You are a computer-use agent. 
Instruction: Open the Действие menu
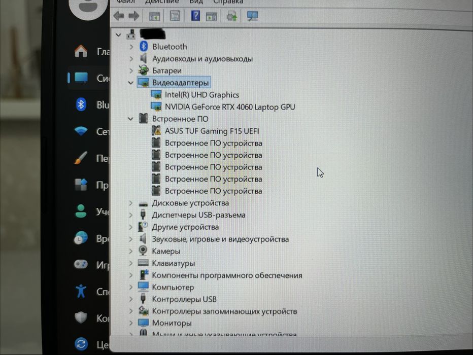click(x=162, y=2)
